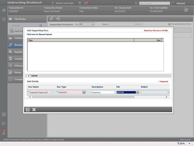Image resolution: width=194 pixels, height=146 pixels.
Task: Open the Collaboration sidebar item
Action: [x=15, y=38]
